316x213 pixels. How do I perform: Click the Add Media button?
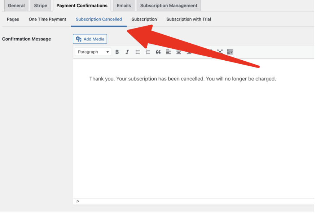(90, 39)
